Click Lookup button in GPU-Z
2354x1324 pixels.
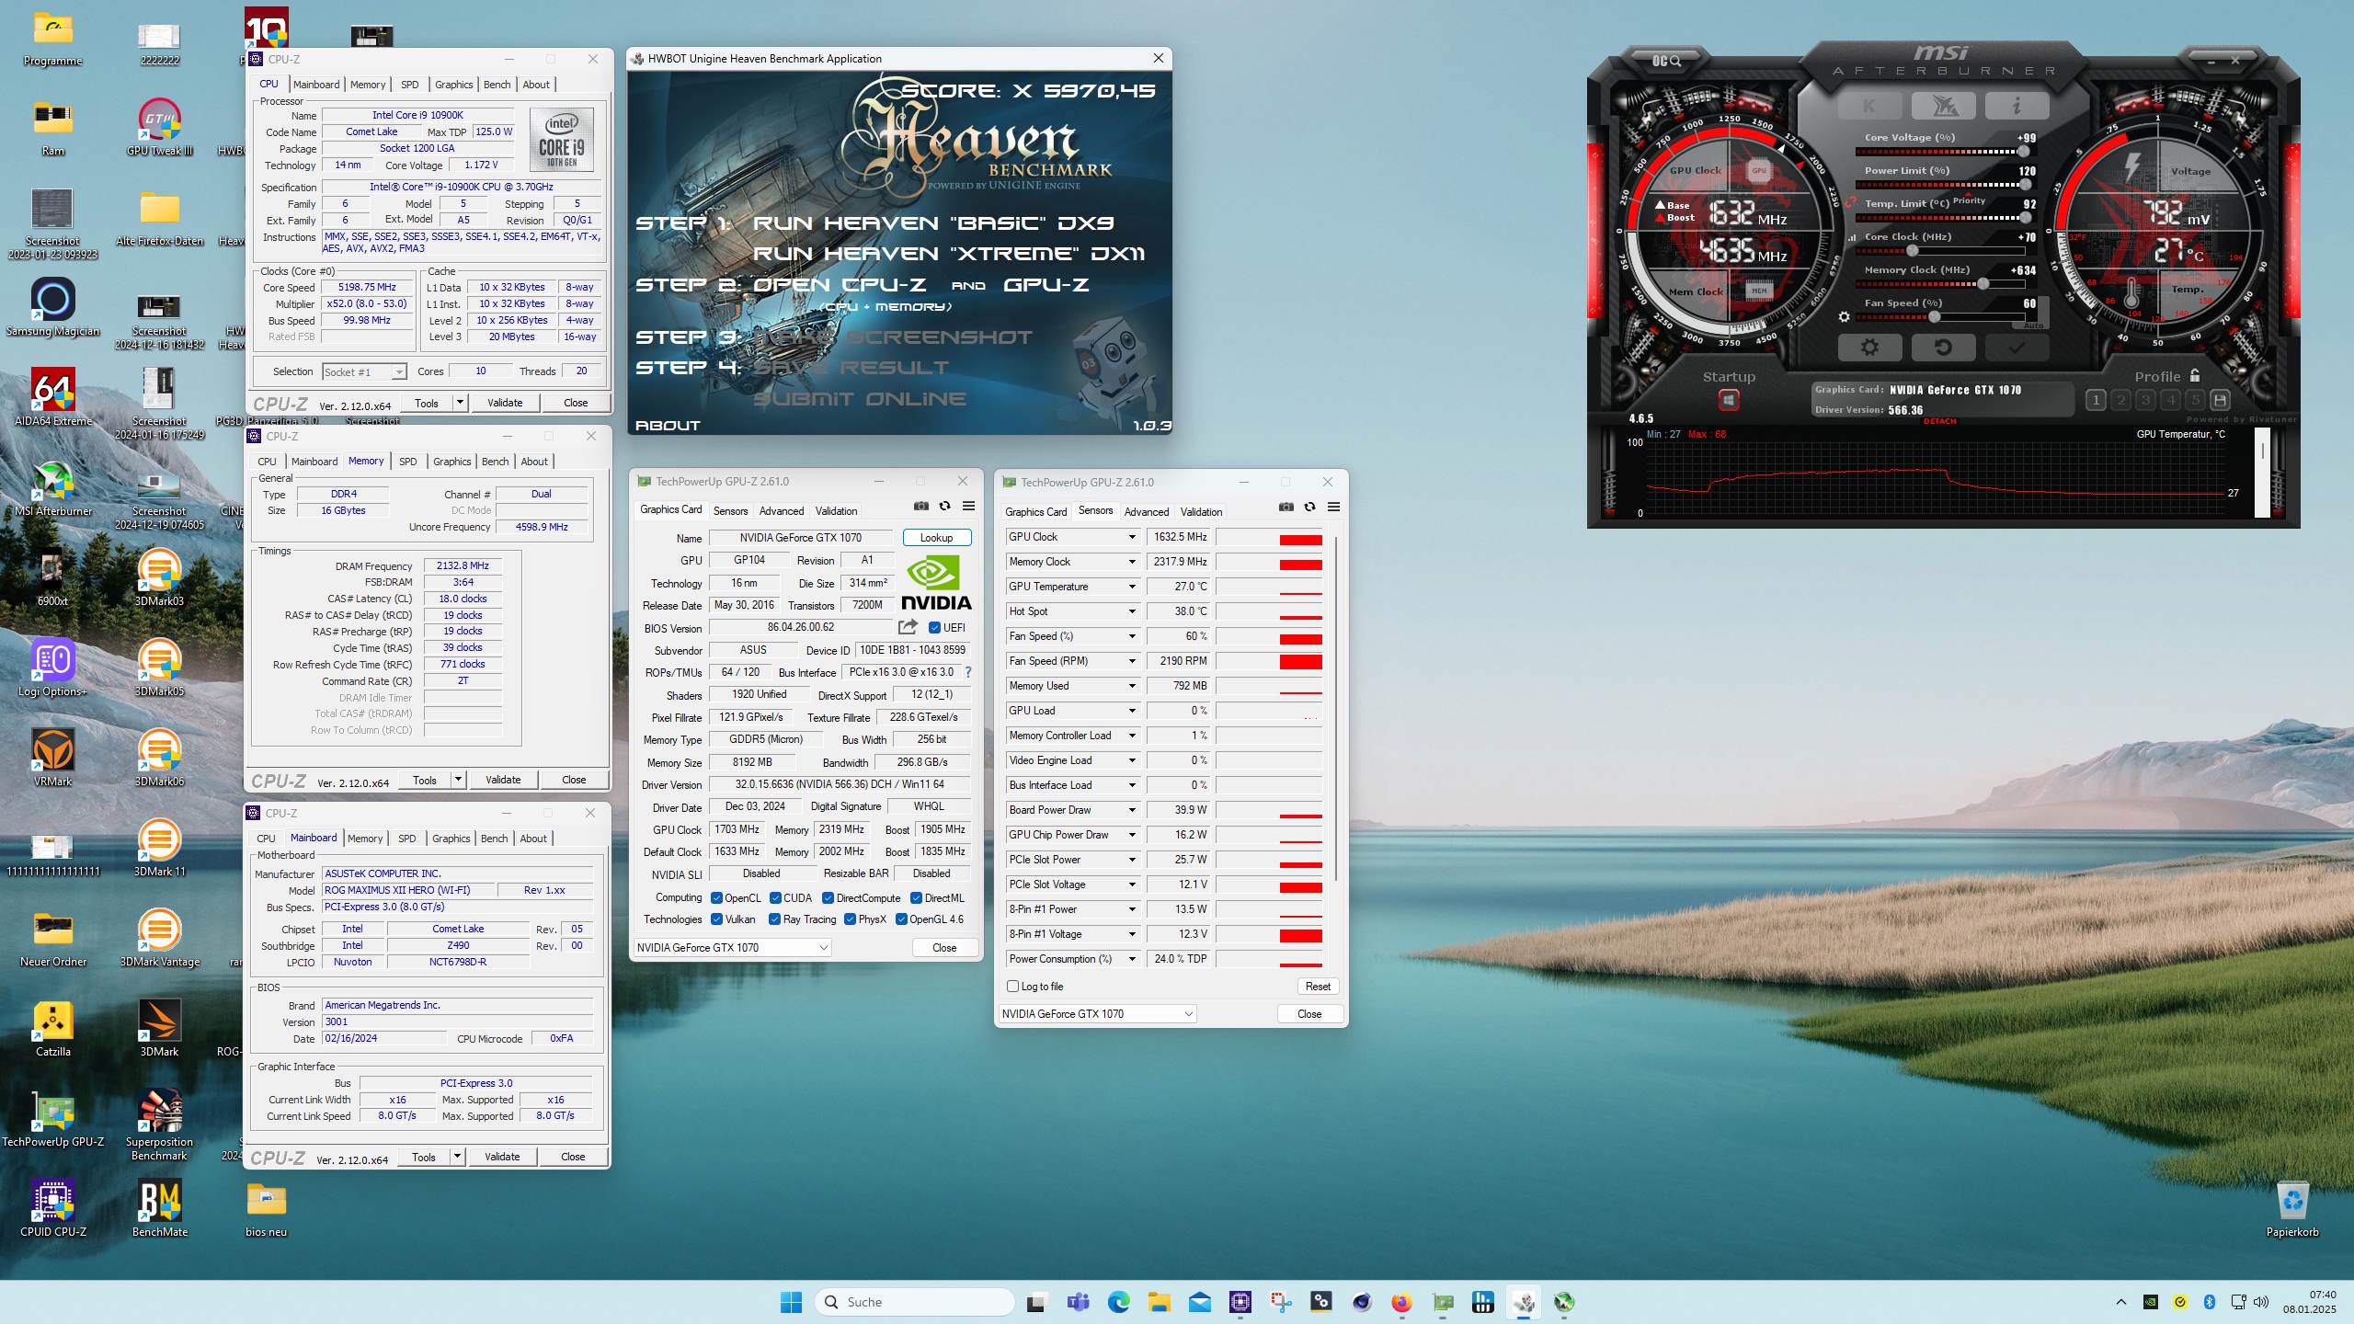pyautogui.click(x=937, y=538)
